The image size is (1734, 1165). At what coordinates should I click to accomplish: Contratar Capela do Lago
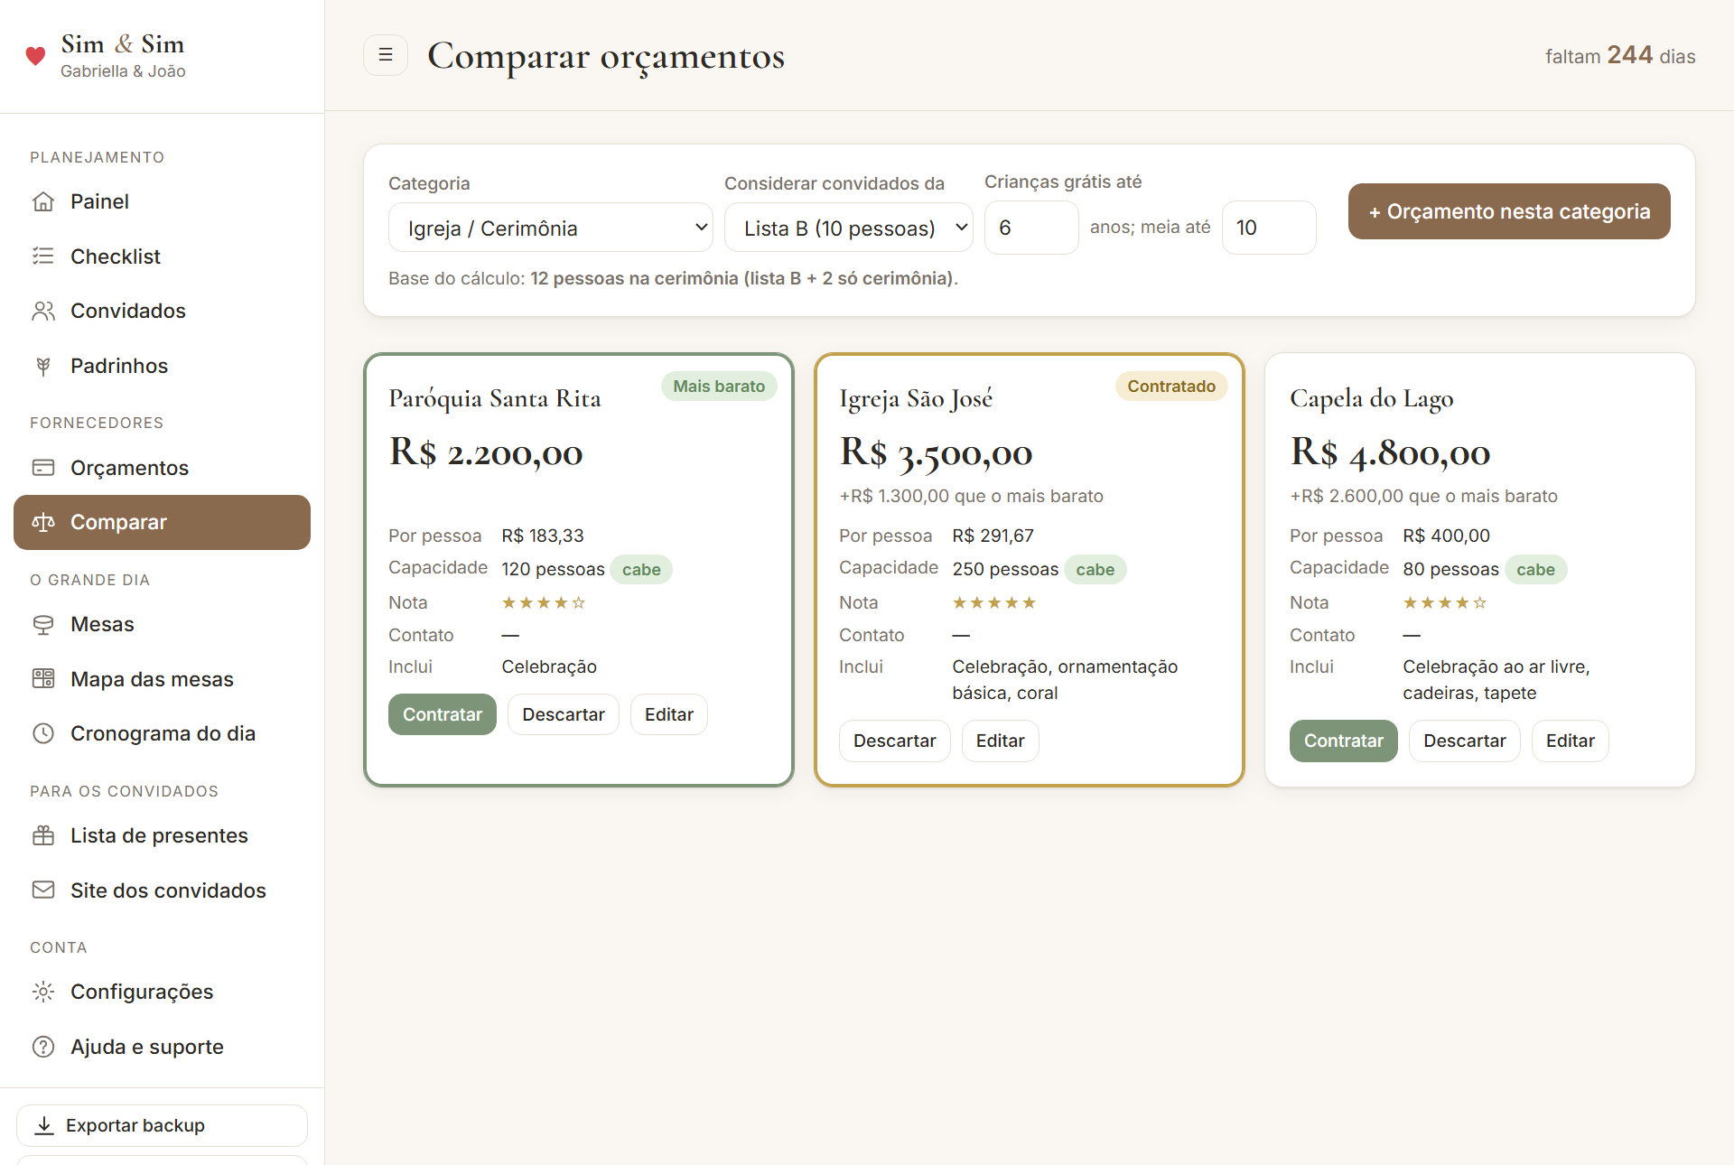pos(1344,741)
